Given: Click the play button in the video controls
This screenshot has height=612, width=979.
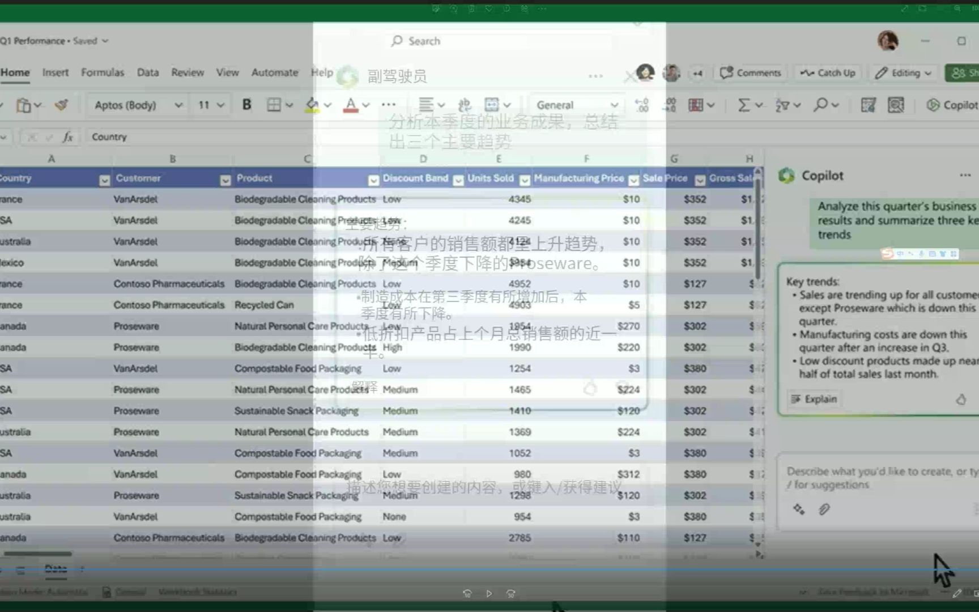Looking at the screenshot, I should click(x=489, y=593).
